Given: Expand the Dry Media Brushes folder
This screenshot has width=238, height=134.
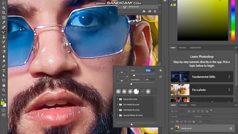Looking at the screenshot, I should click(118, 105).
